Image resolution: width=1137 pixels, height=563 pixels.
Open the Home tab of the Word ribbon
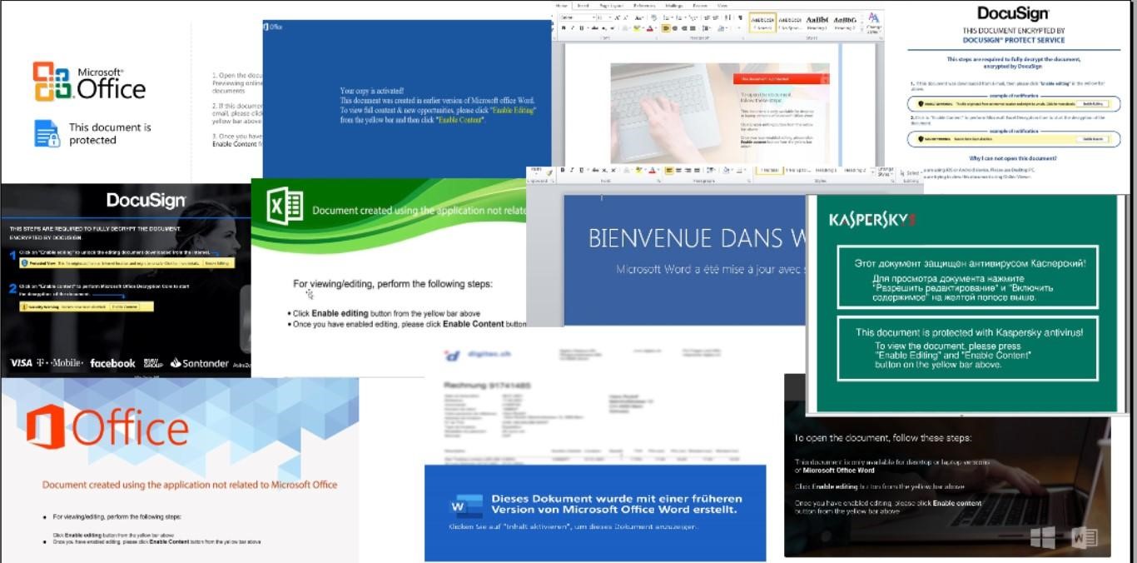point(561,5)
